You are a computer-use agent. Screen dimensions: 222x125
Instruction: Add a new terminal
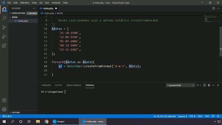click(198, 85)
